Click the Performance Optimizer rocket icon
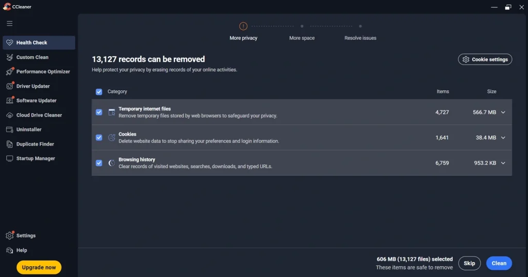Image resolution: width=528 pixels, height=277 pixels. point(10,71)
